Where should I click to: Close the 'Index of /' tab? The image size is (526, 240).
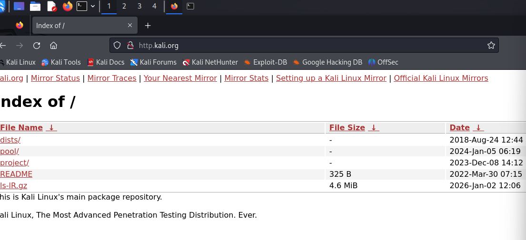pyautogui.click(x=130, y=26)
